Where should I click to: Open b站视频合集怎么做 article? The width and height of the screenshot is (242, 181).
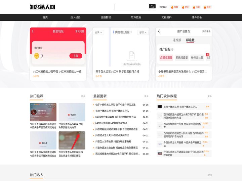click(x=116, y=117)
